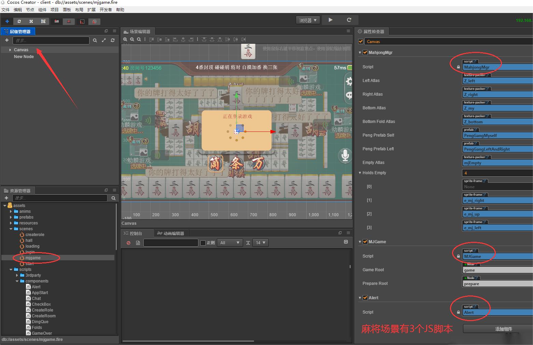Zoom in the scene editor
This screenshot has height=345, width=533.
click(x=125, y=39)
